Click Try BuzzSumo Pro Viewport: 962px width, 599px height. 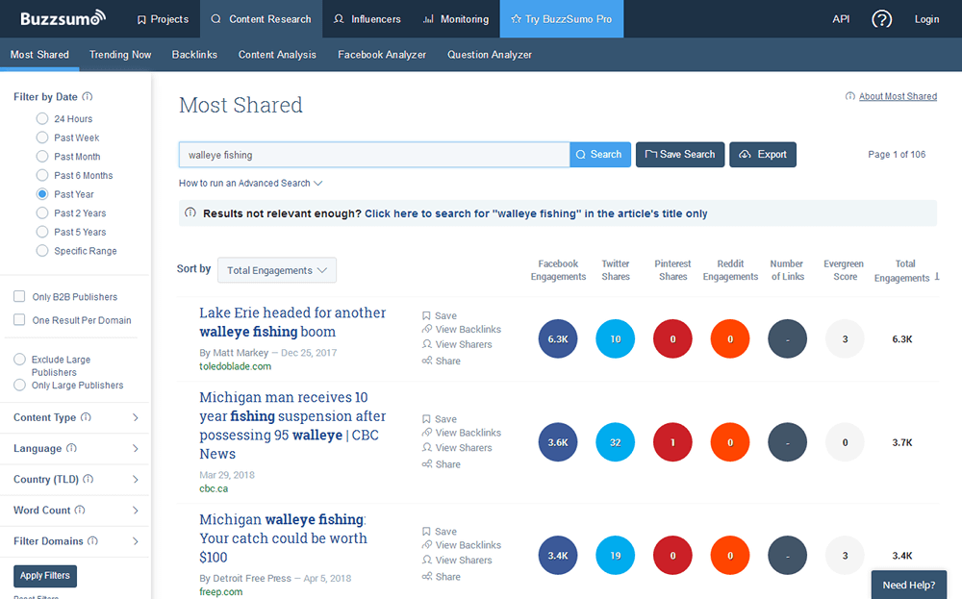(562, 19)
